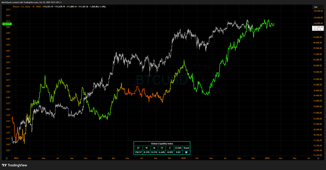Click the 118,000.00 price axis label
The width and height of the screenshot is (326, 170).
(x=318, y=23)
